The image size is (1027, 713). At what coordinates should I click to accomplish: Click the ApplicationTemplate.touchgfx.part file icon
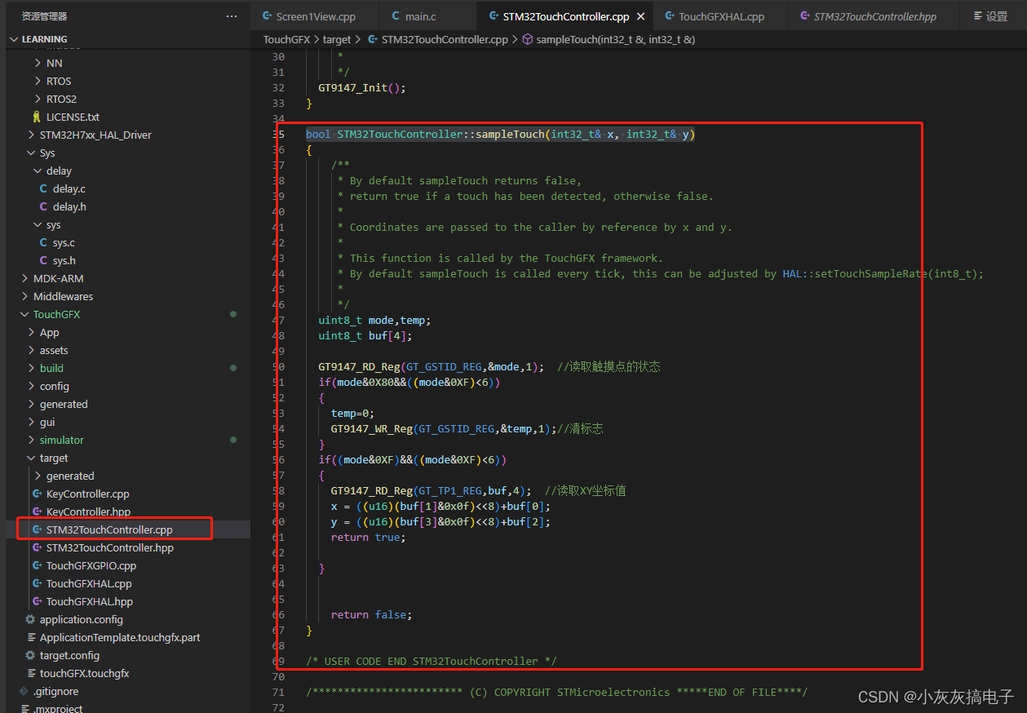(x=31, y=637)
